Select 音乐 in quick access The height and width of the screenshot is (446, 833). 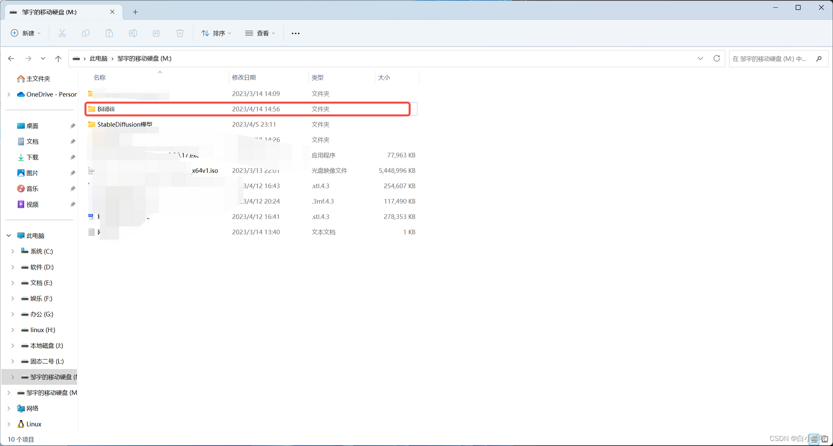tap(27, 189)
